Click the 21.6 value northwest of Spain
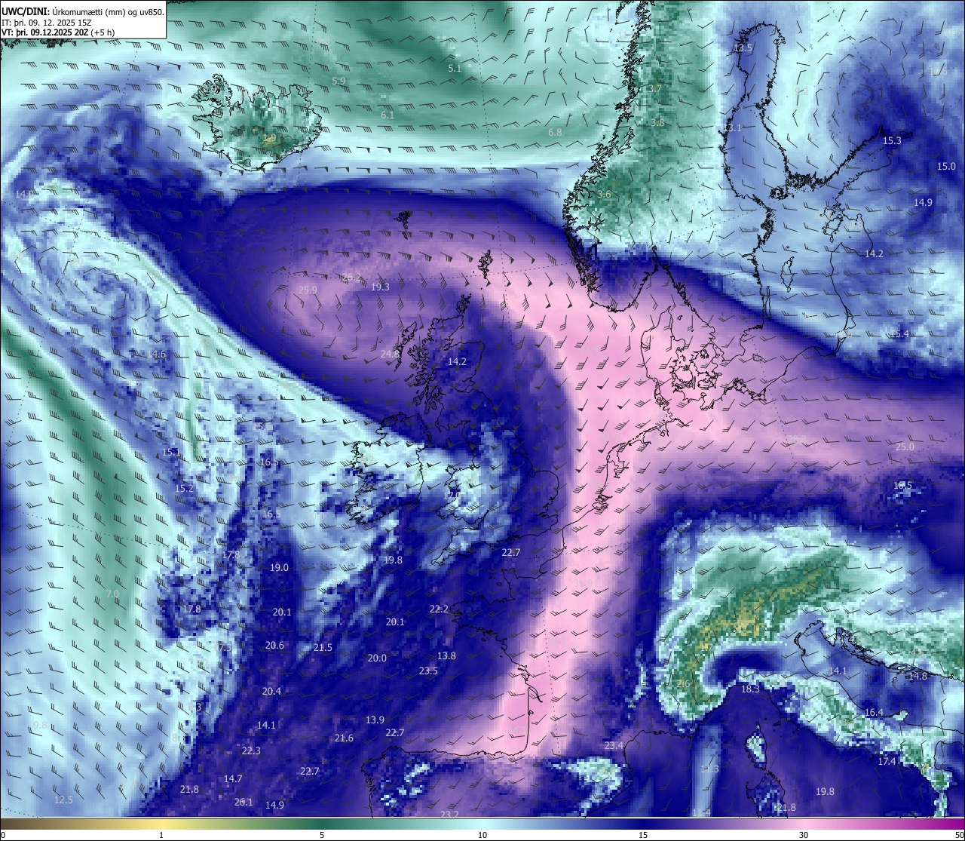The image size is (965, 841). (x=344, y=738)
